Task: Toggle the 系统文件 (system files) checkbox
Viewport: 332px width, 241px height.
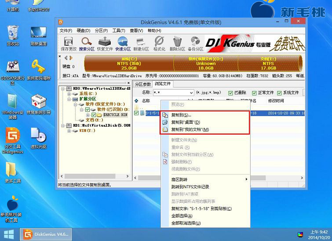Action: [279, 93]
